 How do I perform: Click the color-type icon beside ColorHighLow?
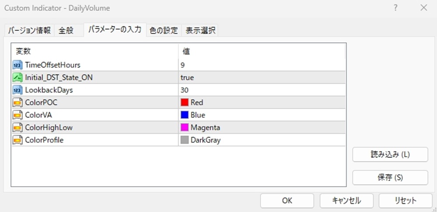[x=17, y=128]
